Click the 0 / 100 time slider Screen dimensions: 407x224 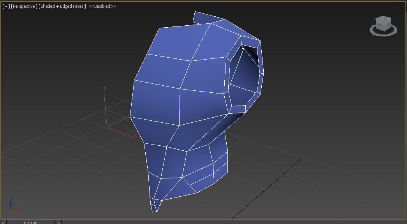pos(30,222)
